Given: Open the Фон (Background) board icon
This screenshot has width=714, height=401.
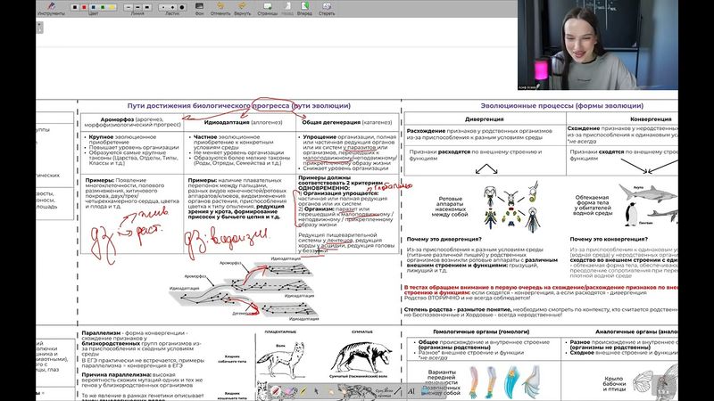Looking at the screenshot, I should pos(199,6).
